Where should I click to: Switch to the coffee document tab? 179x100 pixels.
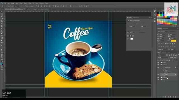(x=39, y=9)
